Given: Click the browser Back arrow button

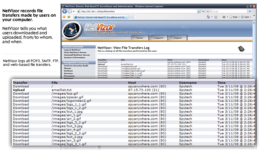Looking at the screenshot, I should (65, 11).
